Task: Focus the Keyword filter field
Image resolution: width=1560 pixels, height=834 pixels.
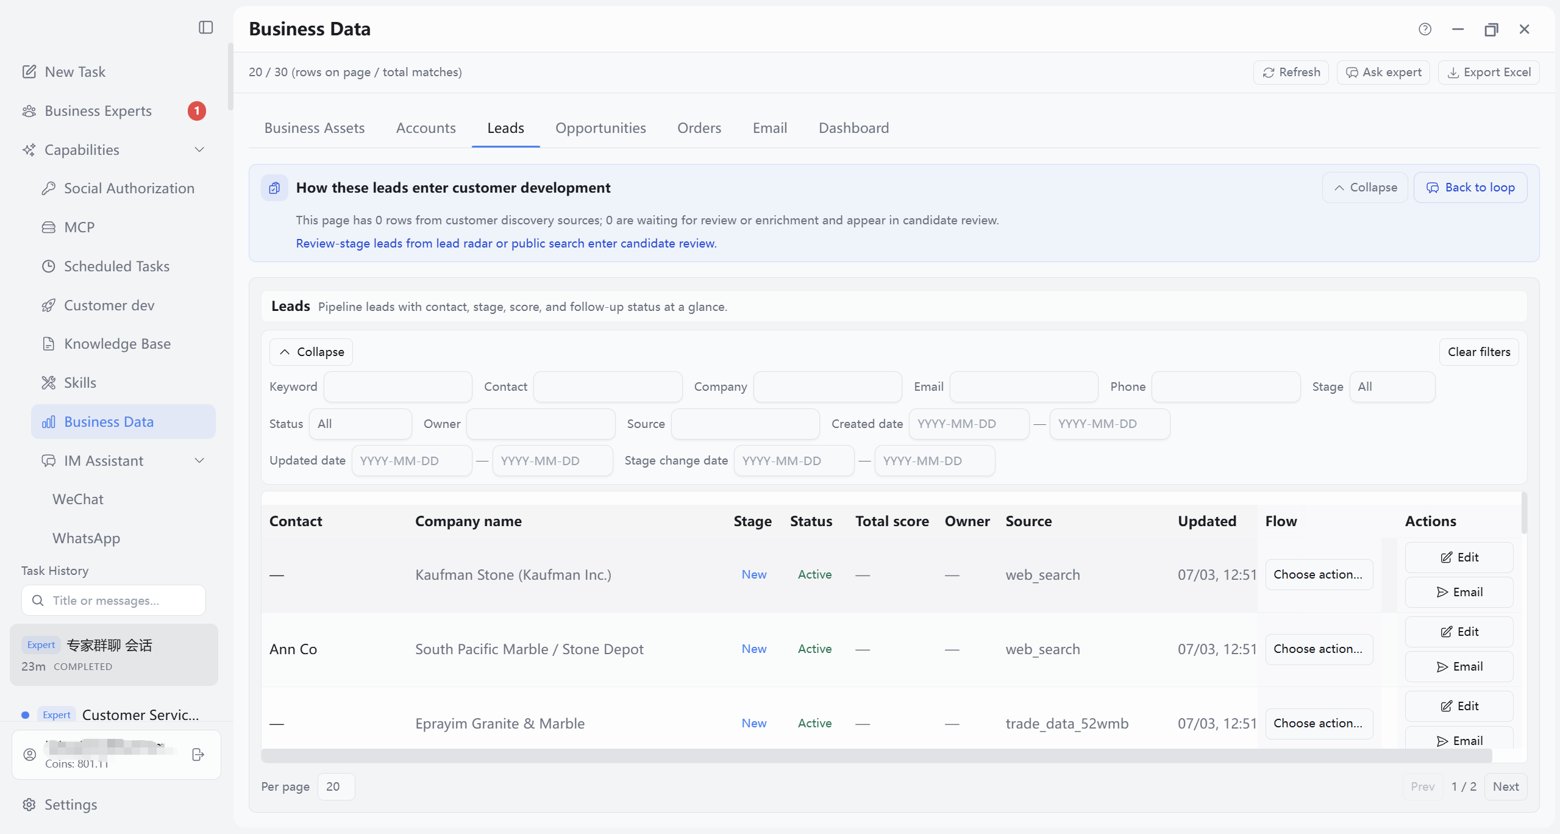Action: (397, 387)
